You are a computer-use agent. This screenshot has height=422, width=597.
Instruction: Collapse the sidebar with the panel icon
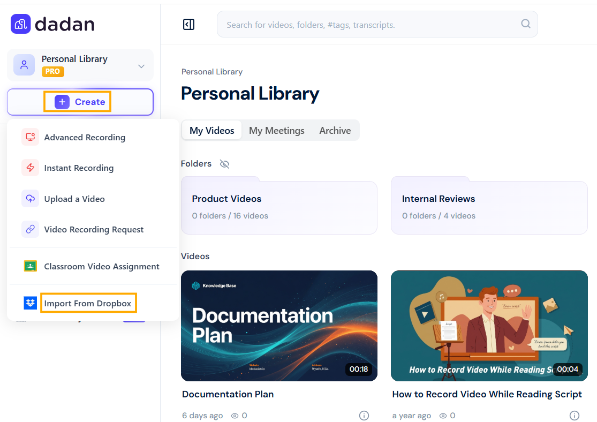188,25
